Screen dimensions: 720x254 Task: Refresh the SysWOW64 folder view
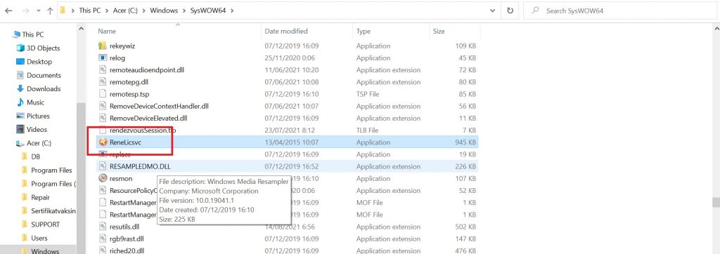tap(510, 11)
